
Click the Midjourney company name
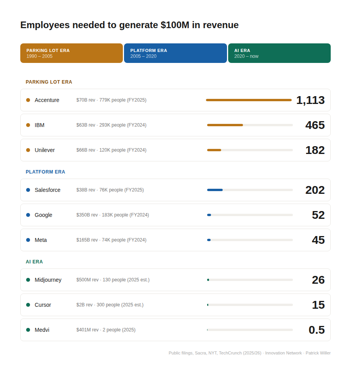click(x=48, y=280)
